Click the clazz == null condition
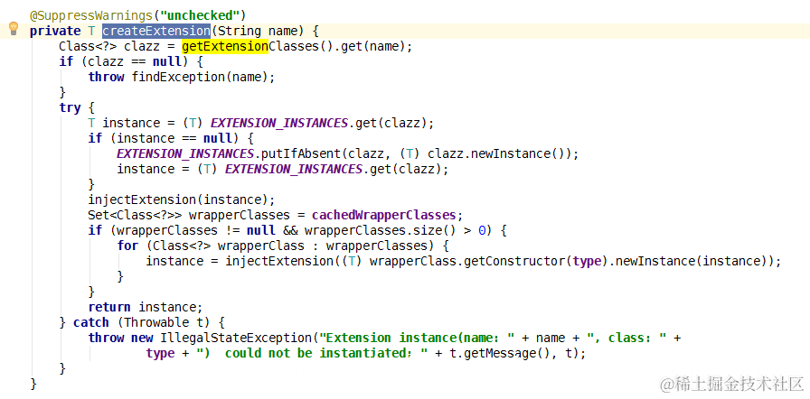This screenshot has width=810, height=399. coord(134,62)
